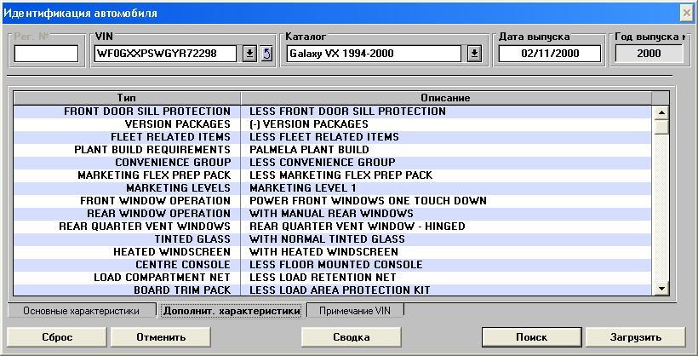
Task: Close the Идентификация автомобиля window
Action: tap(687, 13)
